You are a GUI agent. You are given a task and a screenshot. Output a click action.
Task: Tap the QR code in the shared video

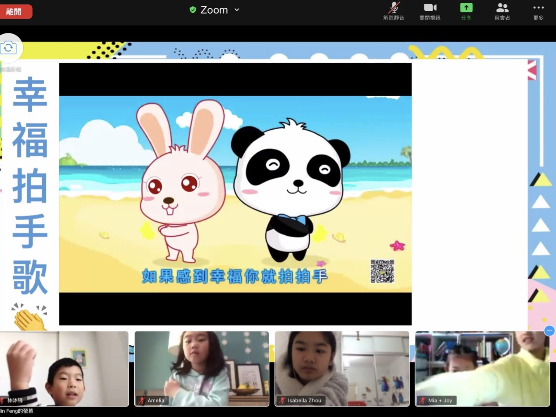(x=382, y=271)
